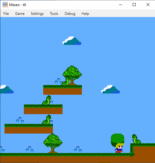Open the File menu
This screenshot has width=155, height=163.
(6, 14)
